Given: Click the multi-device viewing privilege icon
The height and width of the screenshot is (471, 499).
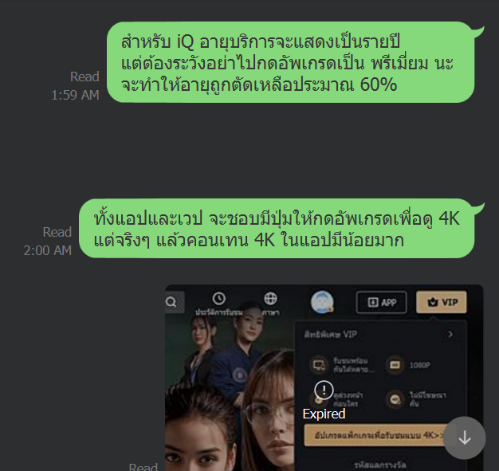Looking at the screenshot, I should click(319, 365).
